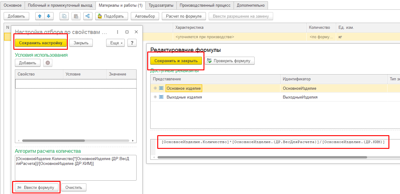Screen dimensions: 400x194
Task: Click the Ввести формулу fx button
Action: pos(37,187)
